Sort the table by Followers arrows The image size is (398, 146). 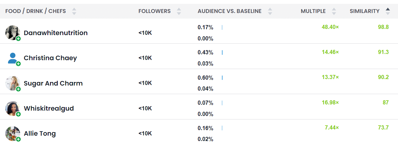click(179, 11)
